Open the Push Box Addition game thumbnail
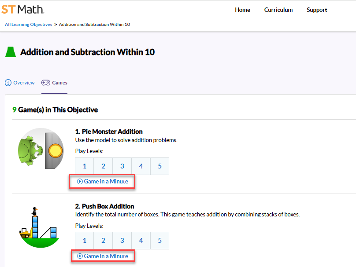Screen dimensions: 356x267 pyautogui.click(x=40, y=227)
